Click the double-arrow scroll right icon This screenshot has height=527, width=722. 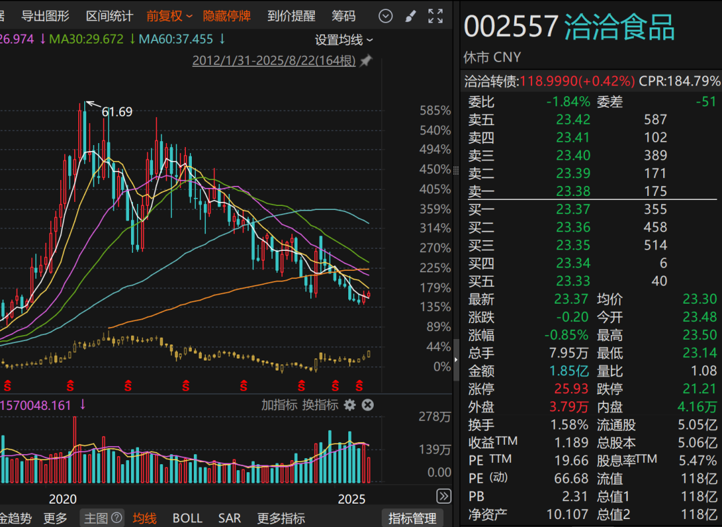coord(443,496)
